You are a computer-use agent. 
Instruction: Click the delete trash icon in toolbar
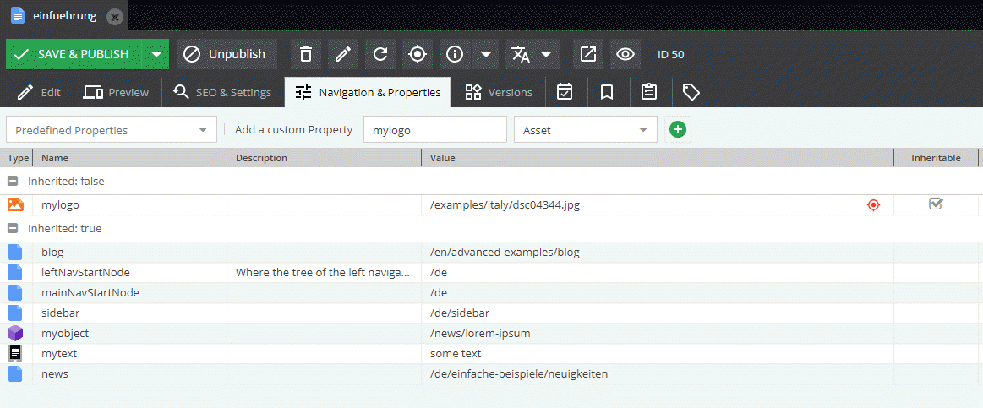pyautogui.click(x=306, y=54)
